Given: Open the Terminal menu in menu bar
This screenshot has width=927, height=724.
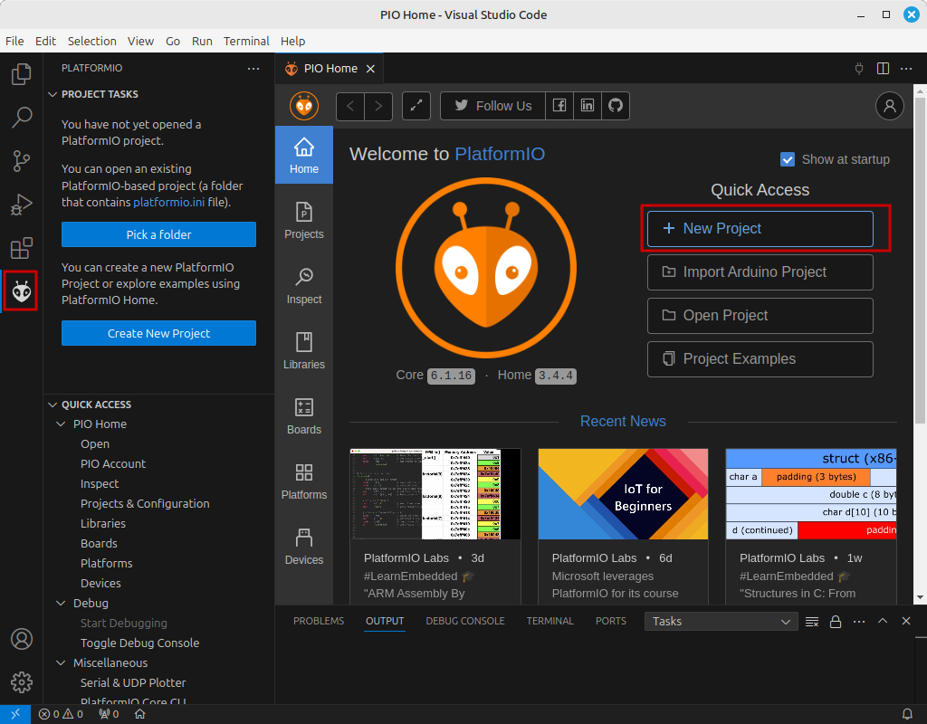Looking at the screenshot, I should [246, 41].
